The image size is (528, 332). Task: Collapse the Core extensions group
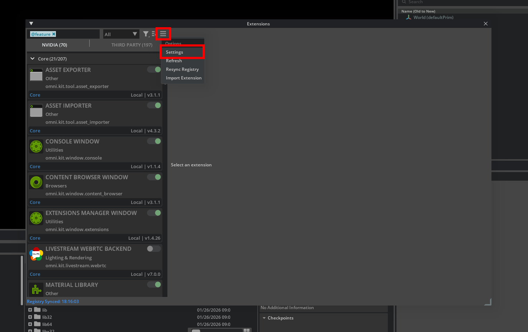[33, 59]
